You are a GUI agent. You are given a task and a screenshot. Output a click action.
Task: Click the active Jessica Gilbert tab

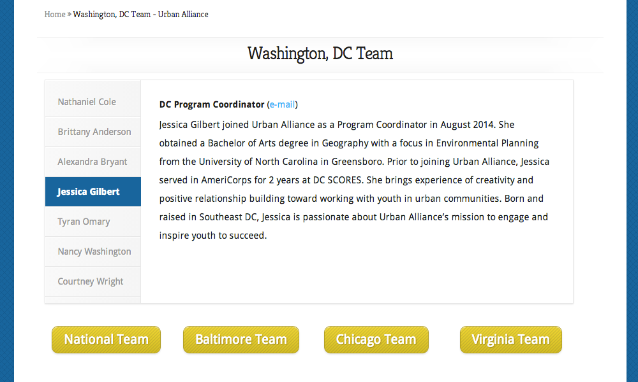(x=89, y=192)
